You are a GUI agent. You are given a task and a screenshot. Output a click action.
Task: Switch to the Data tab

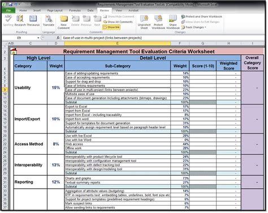click(x=90, y=11)
